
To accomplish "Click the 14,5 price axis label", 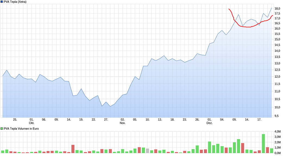I will click(x=277, y=45).
